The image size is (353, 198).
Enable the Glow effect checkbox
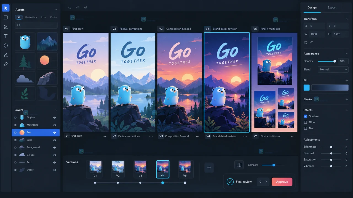(305, 122)
